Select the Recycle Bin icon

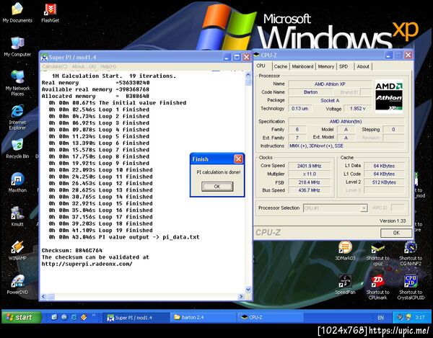click(17, 149)
